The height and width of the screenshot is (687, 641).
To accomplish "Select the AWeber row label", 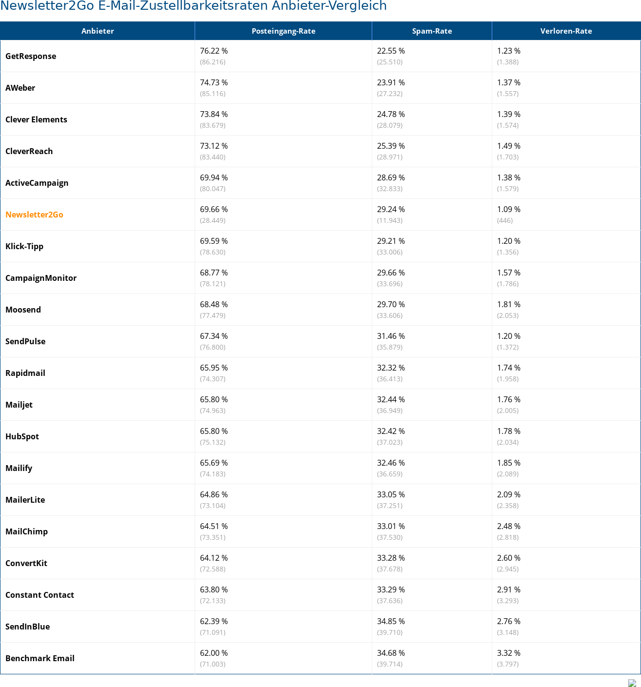I will (x=20, y=88).
